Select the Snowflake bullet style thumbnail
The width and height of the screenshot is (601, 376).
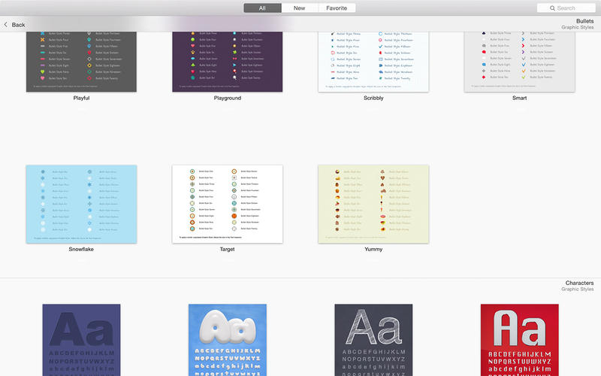pyautogui.click(x=81, y=204)
